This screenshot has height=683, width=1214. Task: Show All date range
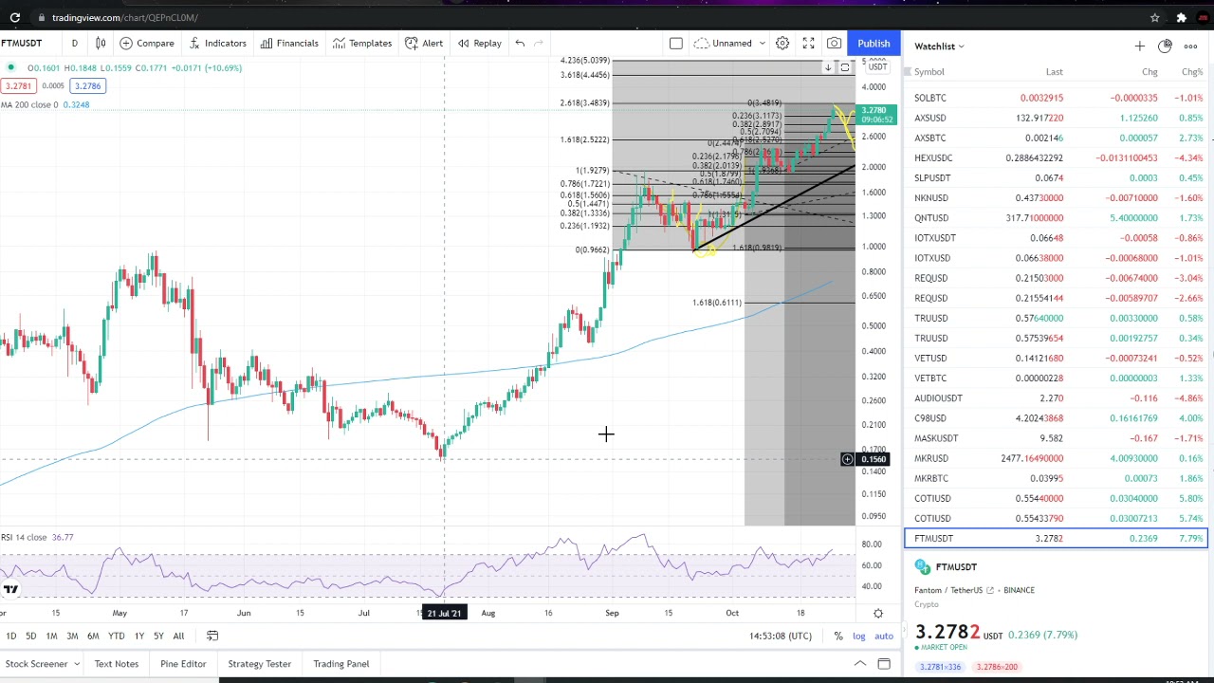[178, 636]
